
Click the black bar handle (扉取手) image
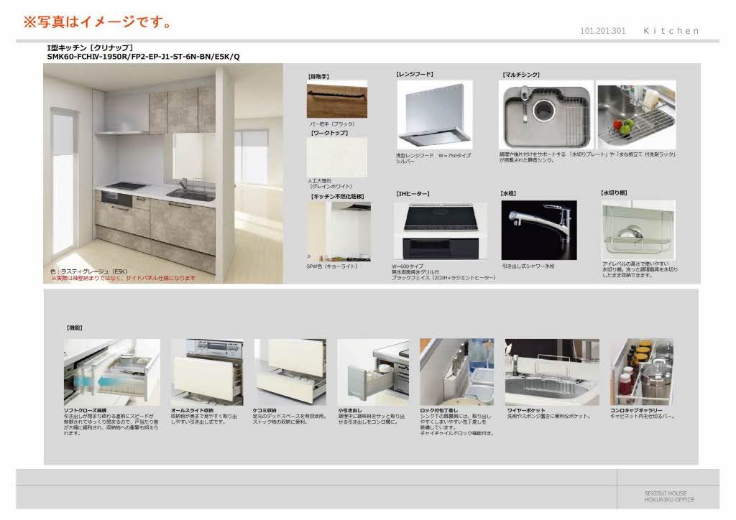[336, 101]
